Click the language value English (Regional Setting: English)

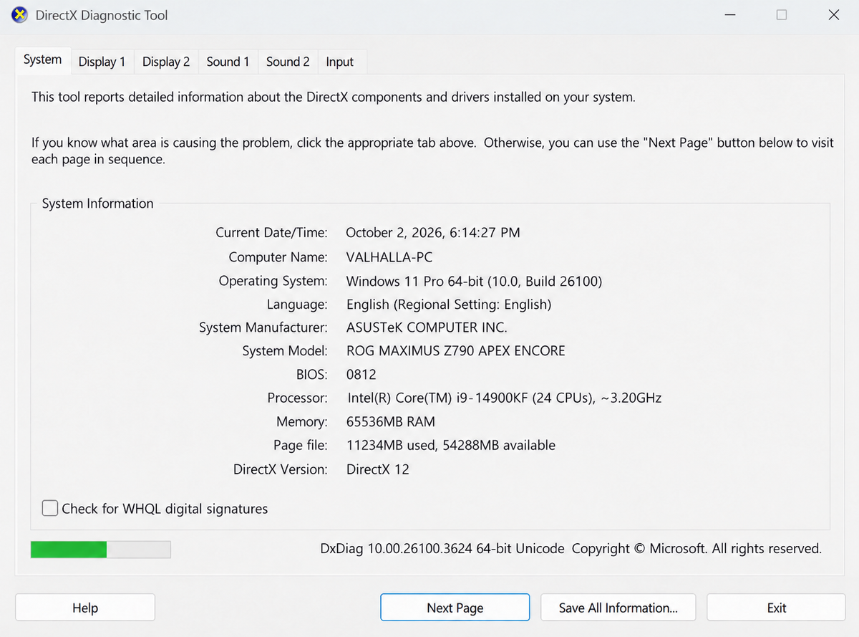[449, 305]
